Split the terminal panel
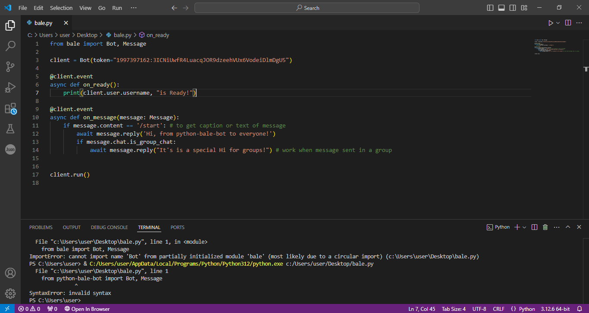The width and height of the screenshot is (589, 313). point(534,227)
